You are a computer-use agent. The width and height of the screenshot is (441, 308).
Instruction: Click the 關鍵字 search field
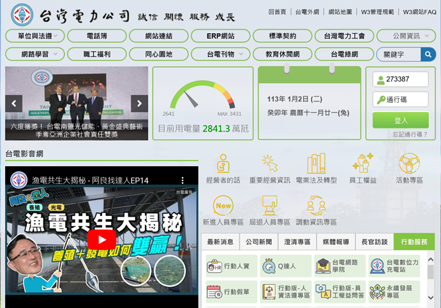tap(399, 54)
